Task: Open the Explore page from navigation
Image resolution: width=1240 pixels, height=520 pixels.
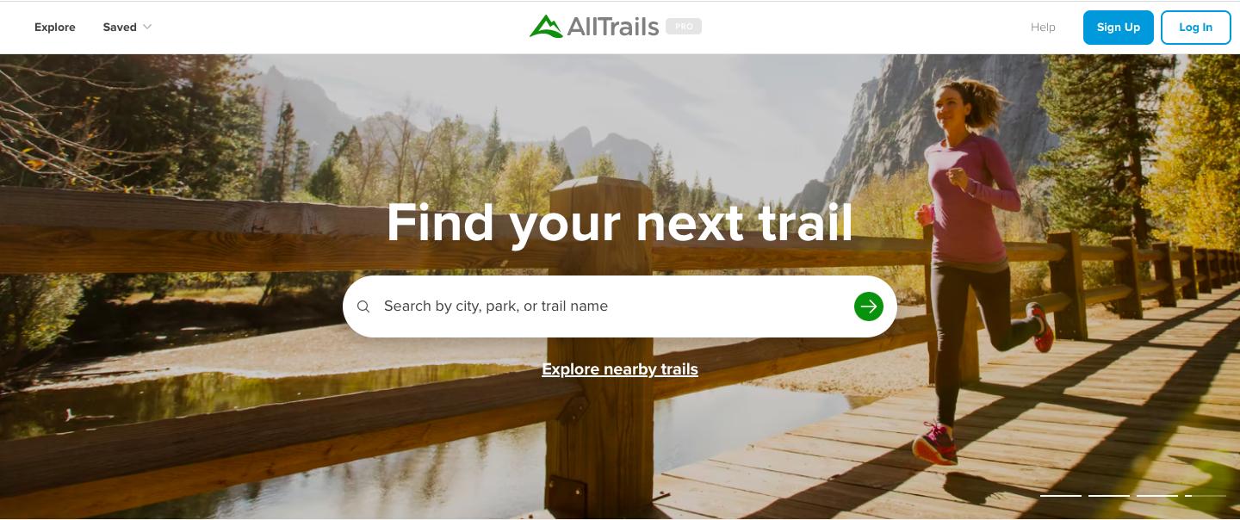Action: 55,27
